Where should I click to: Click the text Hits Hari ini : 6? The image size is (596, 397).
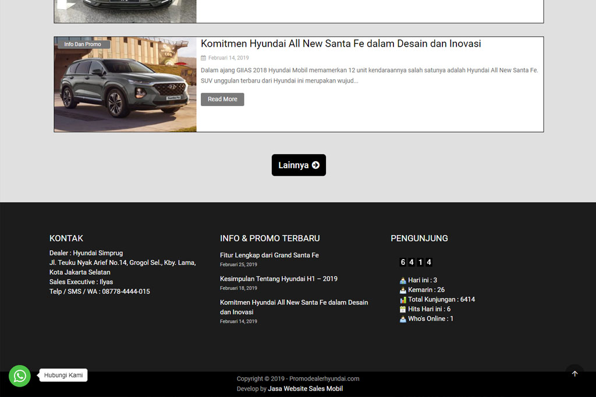click(x=429, y=309)
